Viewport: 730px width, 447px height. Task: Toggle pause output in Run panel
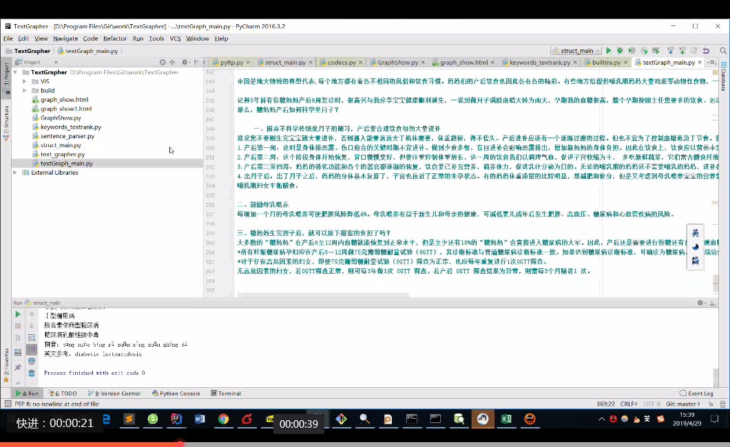pos(18,338)
